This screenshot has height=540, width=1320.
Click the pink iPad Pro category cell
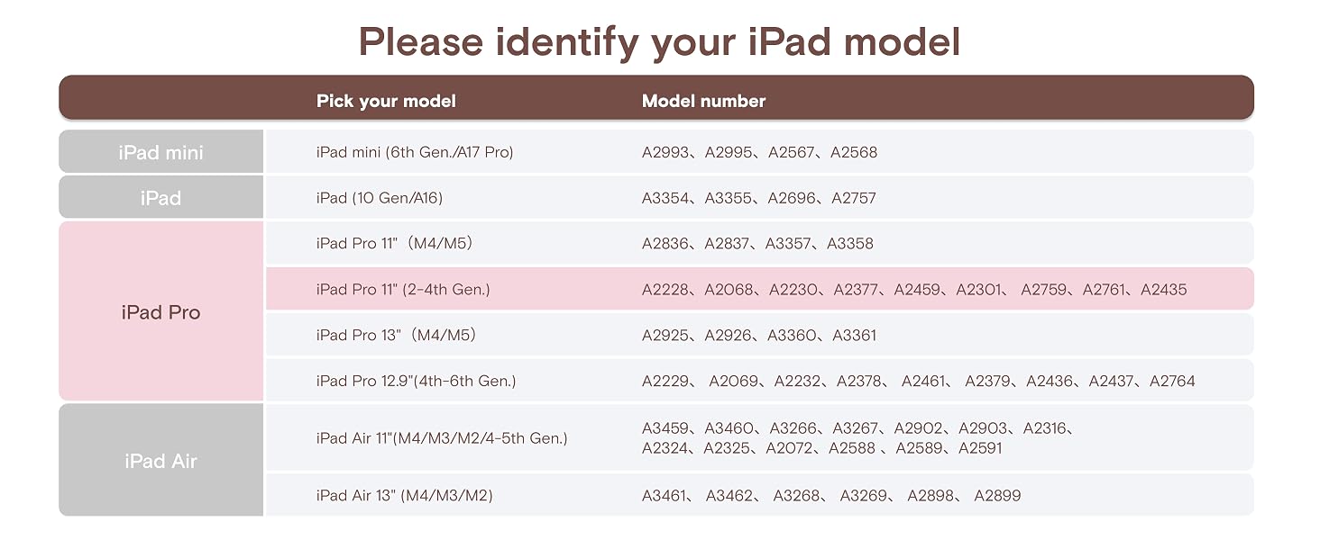point(160,311)
